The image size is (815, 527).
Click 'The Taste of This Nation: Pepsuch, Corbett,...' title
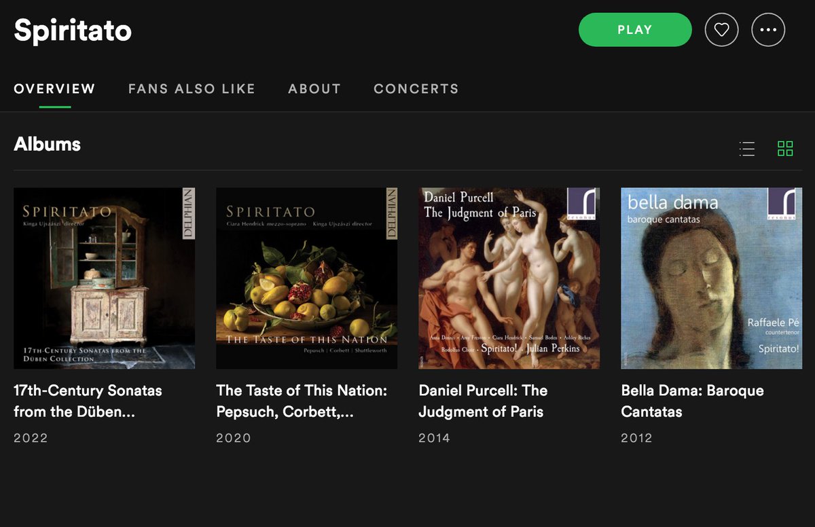302,401
